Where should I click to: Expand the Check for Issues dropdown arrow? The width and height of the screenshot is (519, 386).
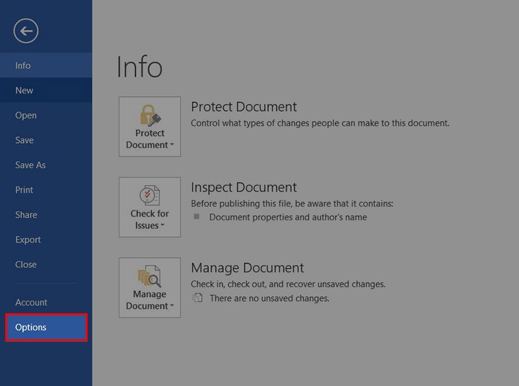click(162, 226)
